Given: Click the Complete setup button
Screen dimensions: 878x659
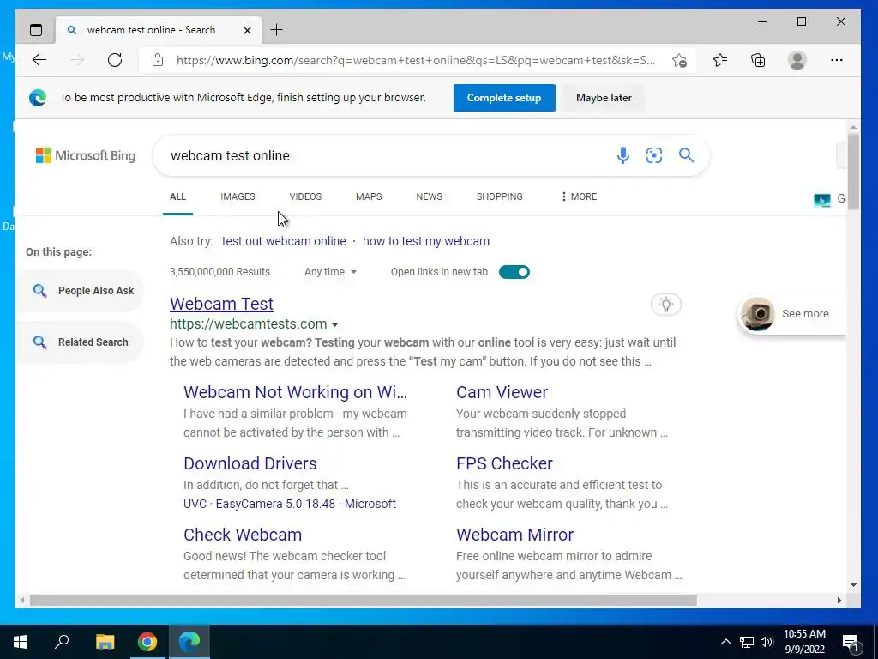Looking at the screenshot, I should (x=504, y=98).
